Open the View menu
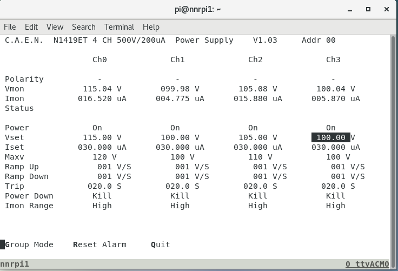The width and height of the screenshot is (398, 271). (x=55, y=27)
